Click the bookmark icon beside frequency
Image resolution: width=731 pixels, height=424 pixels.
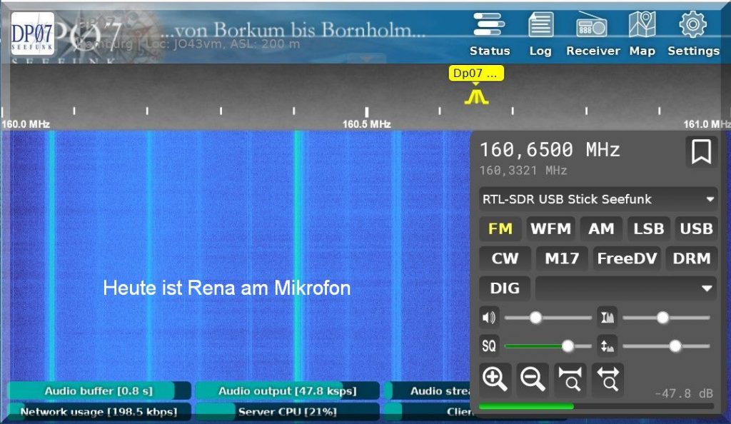pos(701,152)
